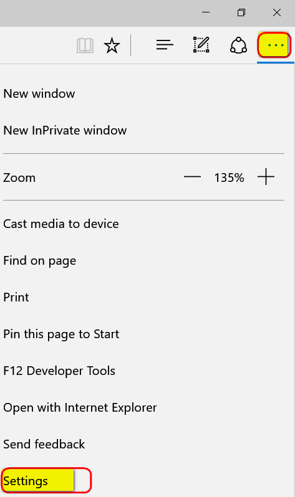Open the Share icon
The width and height of the screenshot is (295, 497).
(x=238, y=45)
